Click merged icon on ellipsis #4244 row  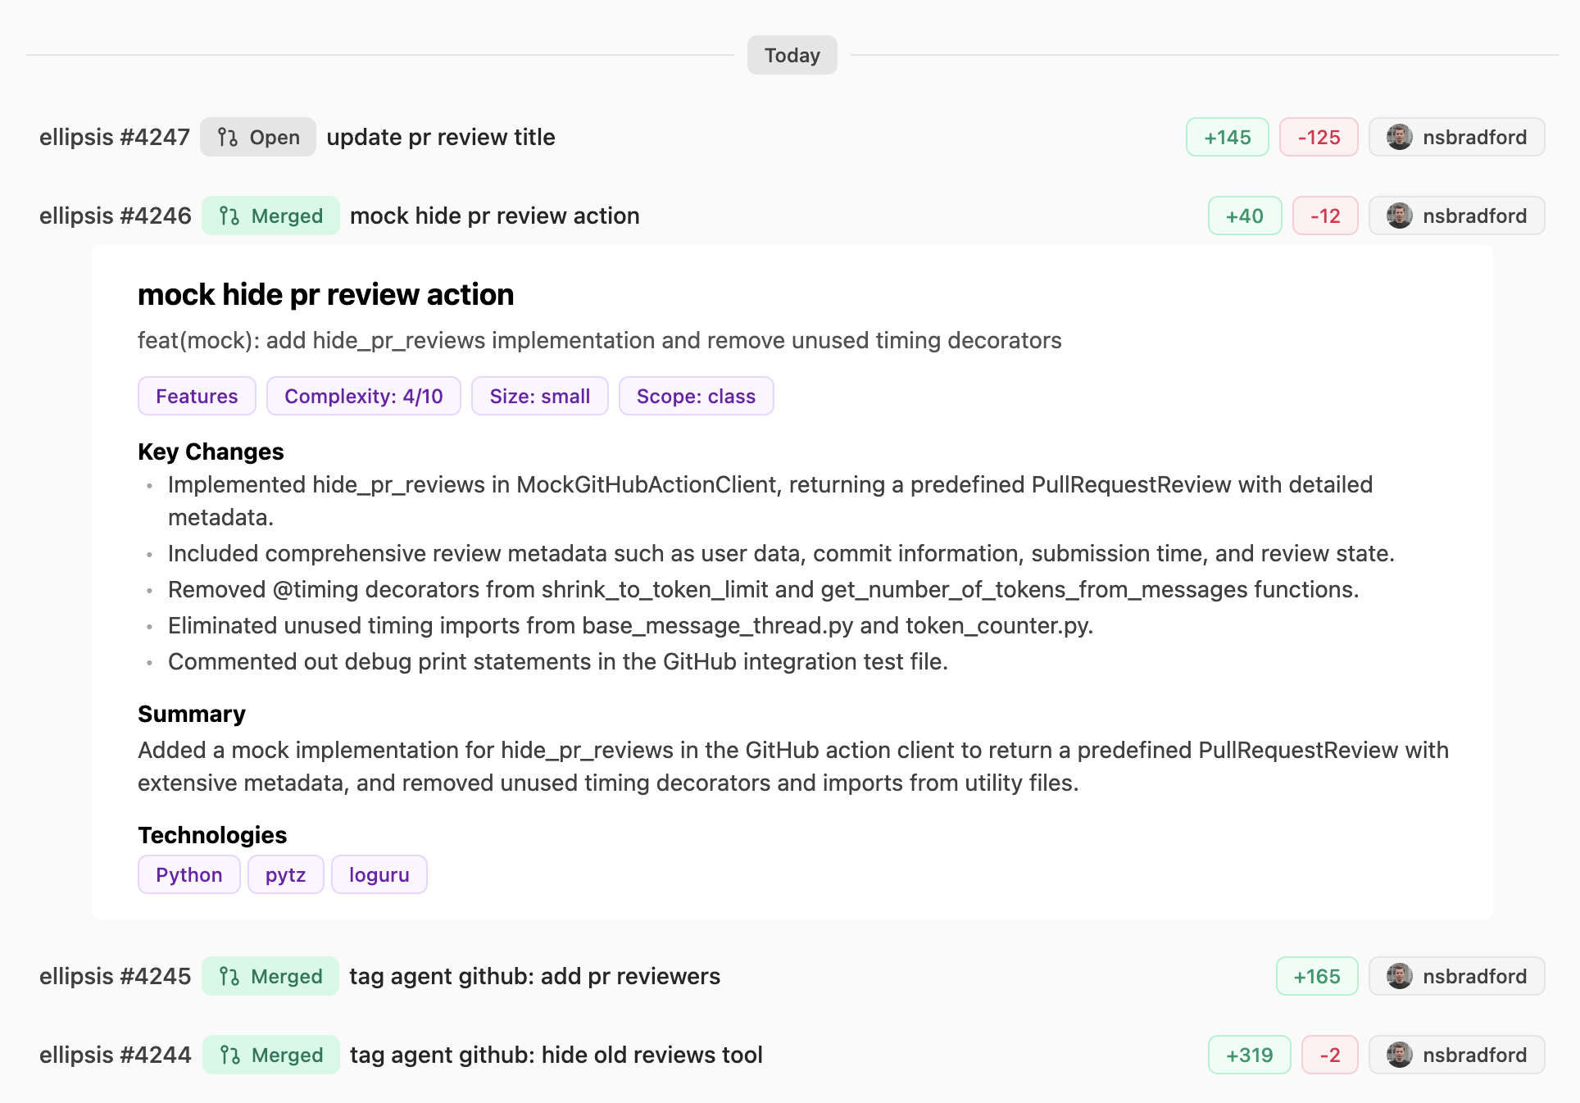click(229, 1055)
